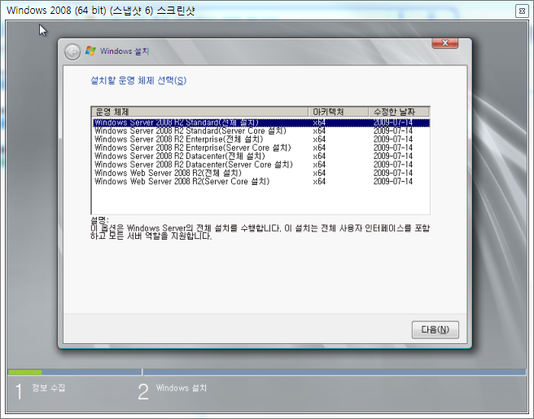The width and height of the screenshot is (534, 419).
Task: Click the back arrow in Windows setup
Action: pos(72,52)
